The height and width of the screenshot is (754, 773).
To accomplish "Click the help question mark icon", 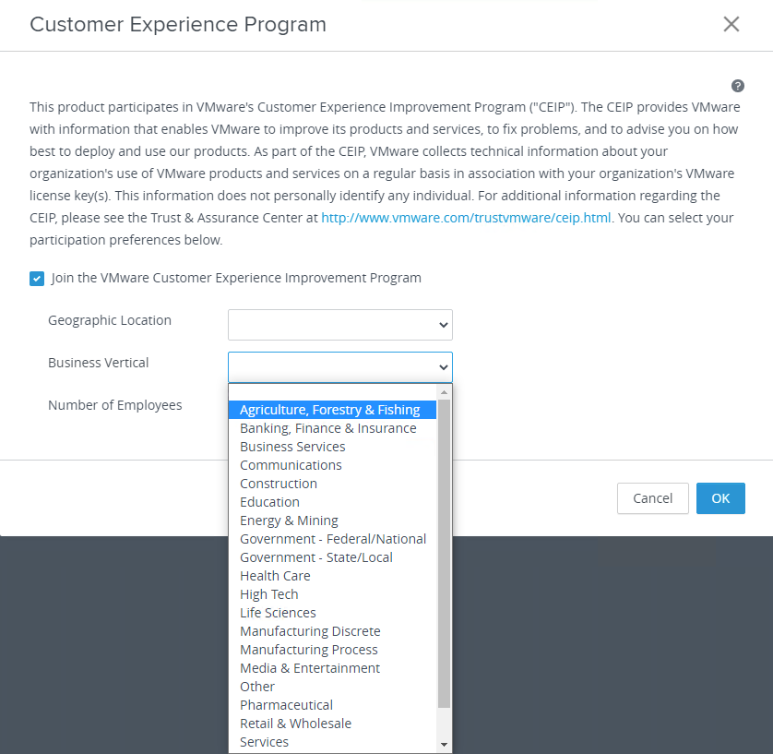I will [738, 86].
